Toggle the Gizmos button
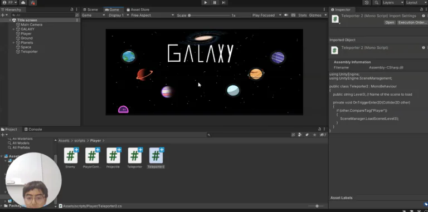This screenshot has width=428, height=212. [x=315, y=15]
